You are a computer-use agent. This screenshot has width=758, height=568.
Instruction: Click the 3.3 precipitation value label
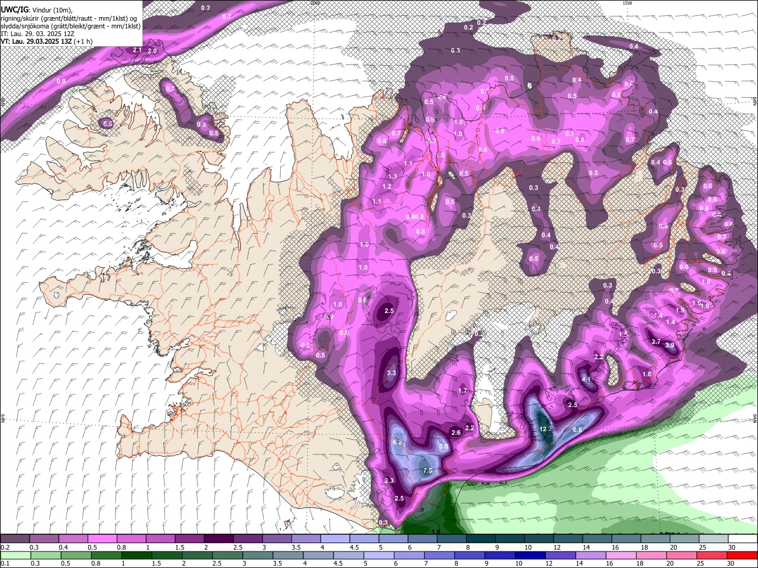point(391,373)
